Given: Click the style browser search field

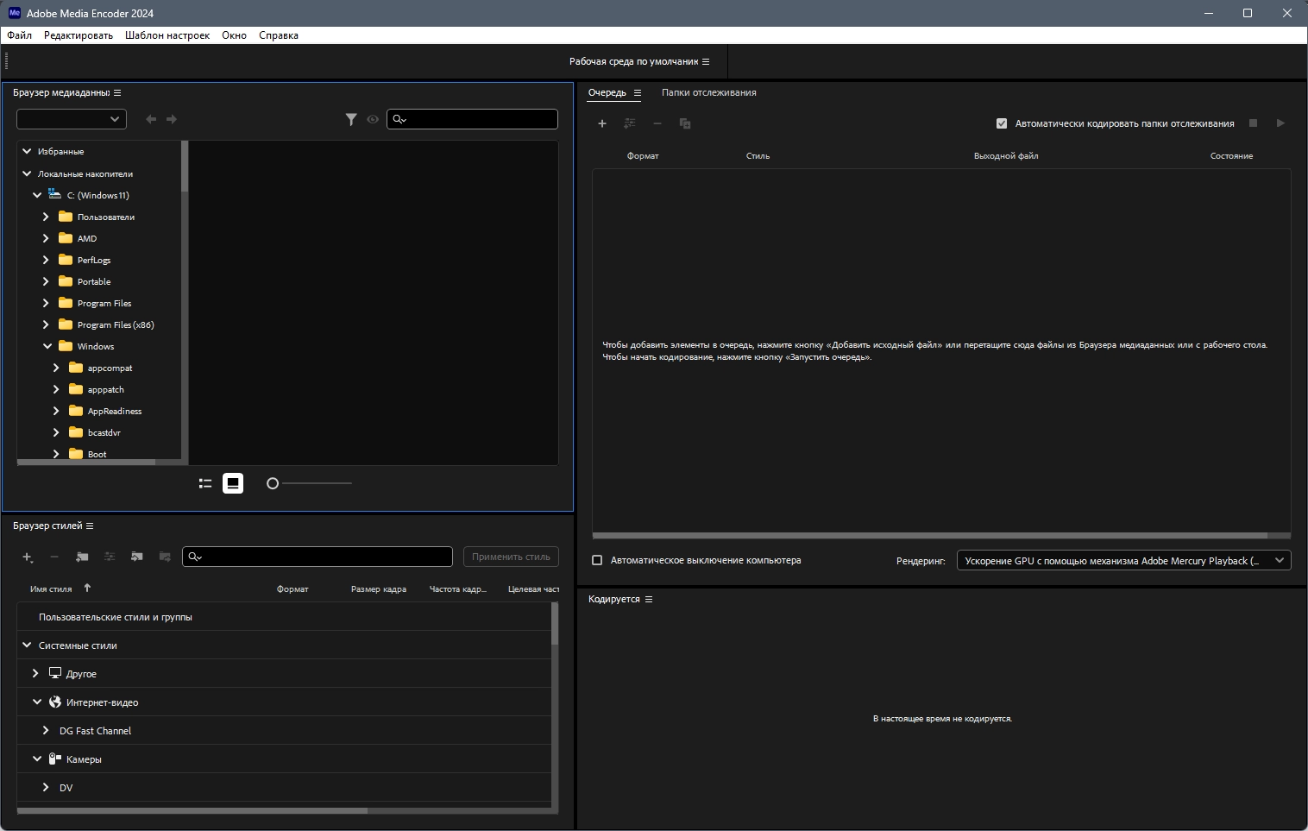Looking at the screenshot, I should [x=318, y=557].
